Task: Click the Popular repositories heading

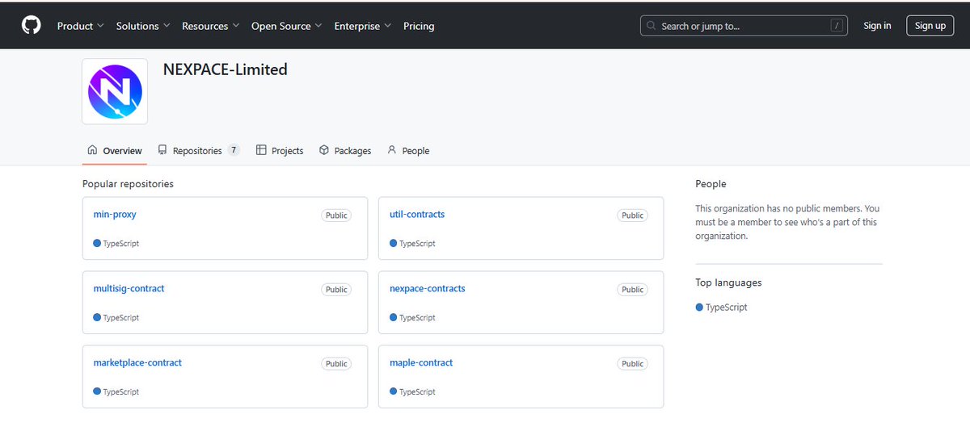Action: pyautogui.click(x=128, y=184)
